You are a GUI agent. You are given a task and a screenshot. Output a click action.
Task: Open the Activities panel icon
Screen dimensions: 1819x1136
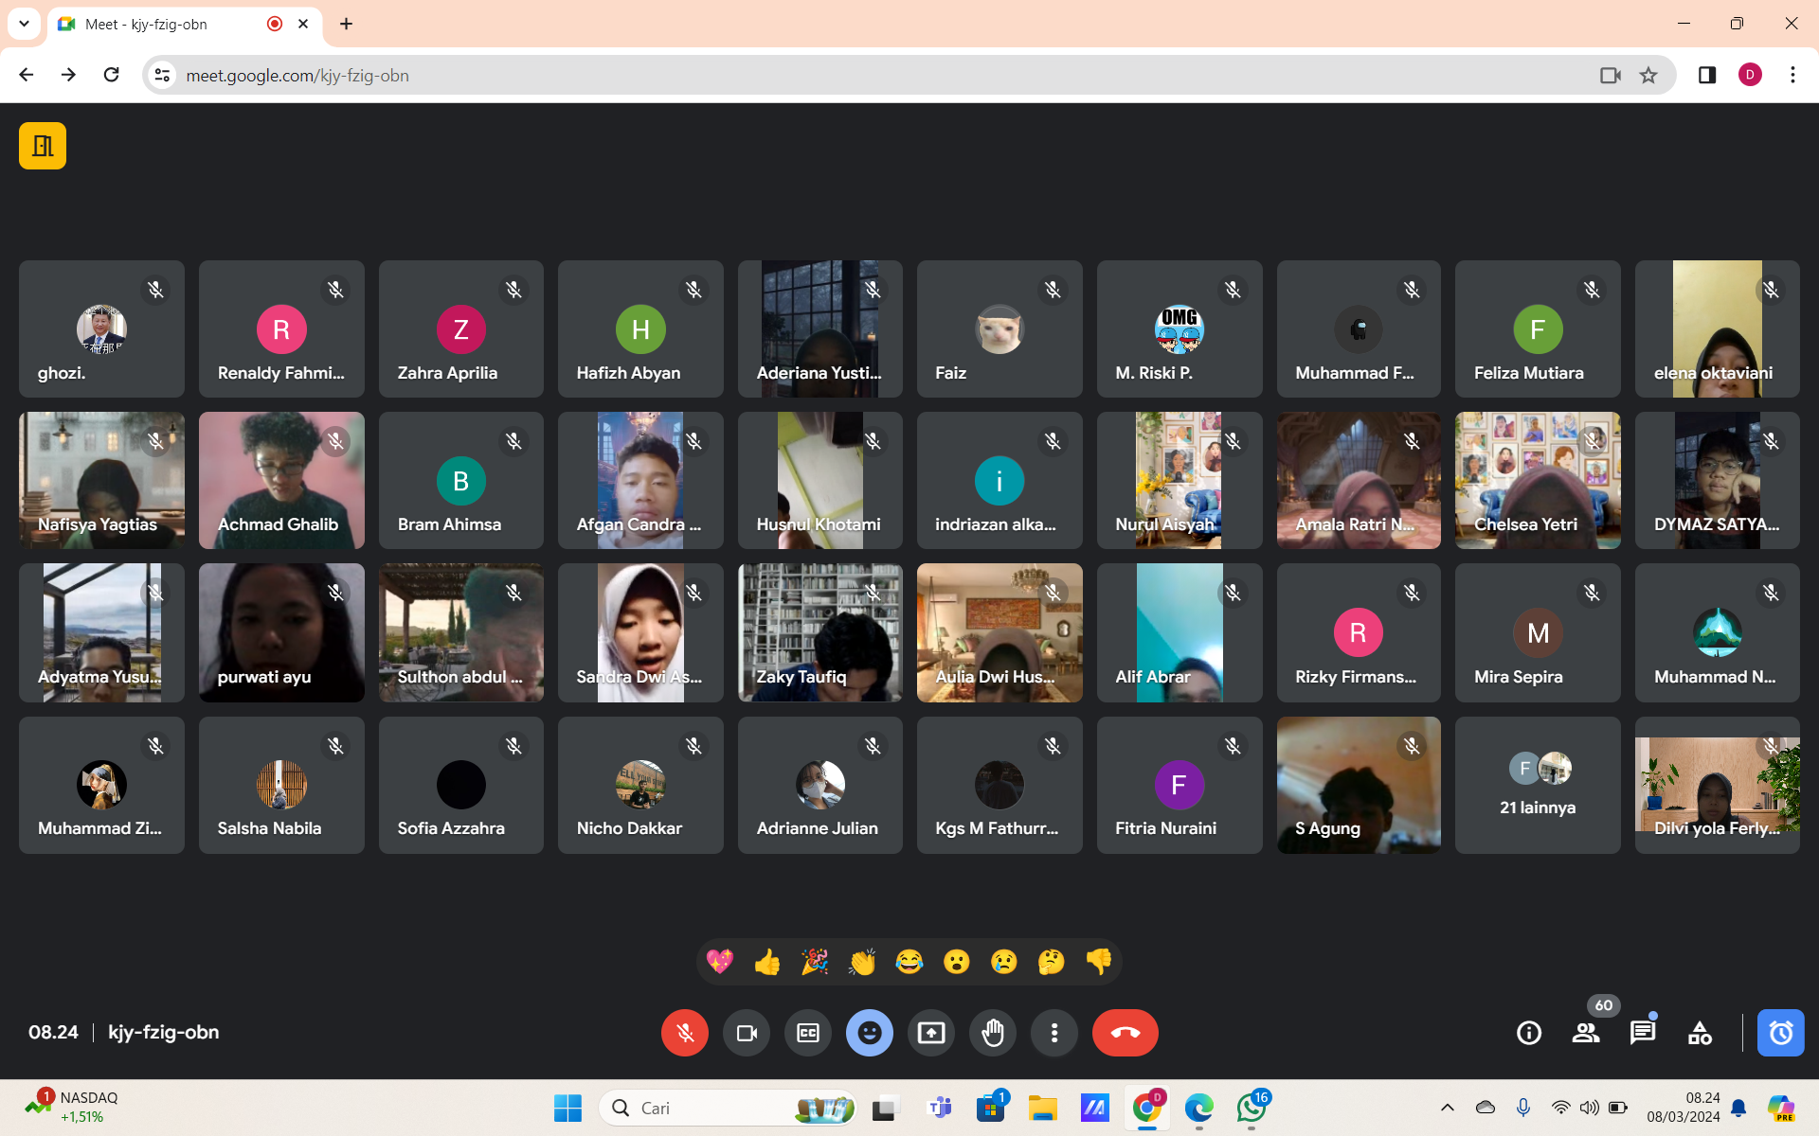coord(1700,1033)
